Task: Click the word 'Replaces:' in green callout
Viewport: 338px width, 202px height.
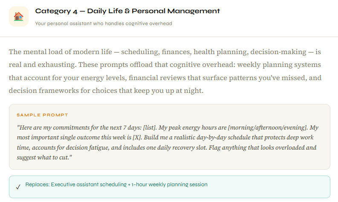Action: 38,185
